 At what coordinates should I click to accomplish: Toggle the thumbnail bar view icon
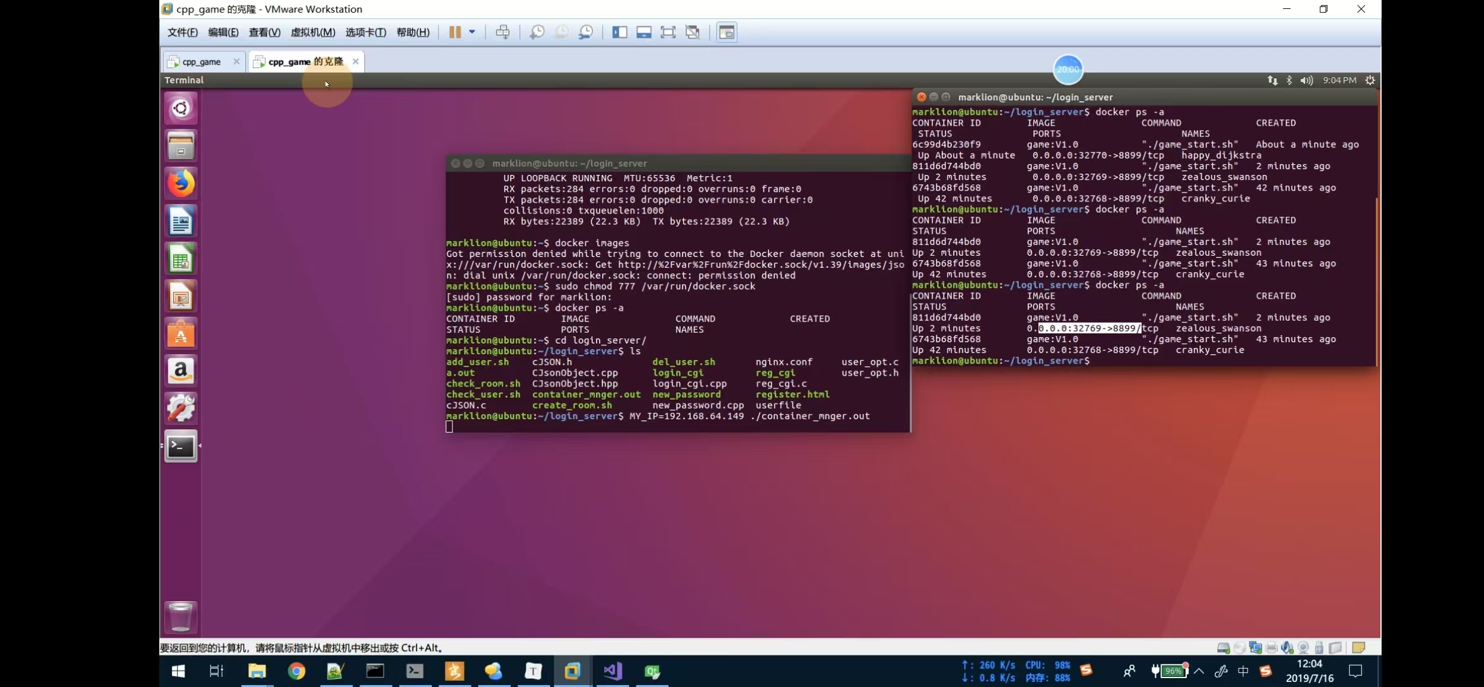coord(643,32)
